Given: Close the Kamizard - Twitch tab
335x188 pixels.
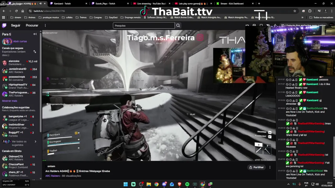Looking at the screenshot, I should [x=86, y=4].
